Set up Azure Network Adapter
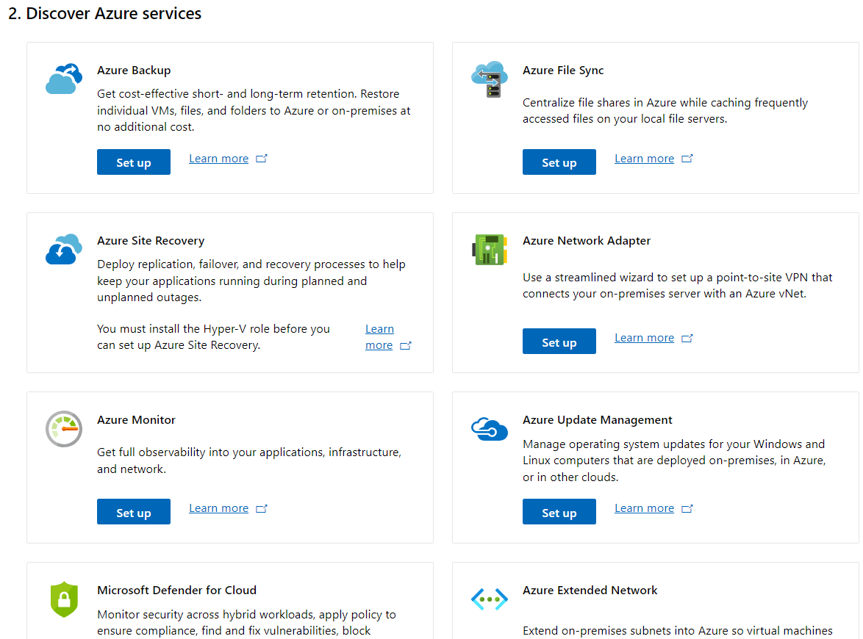 (559, 342)
